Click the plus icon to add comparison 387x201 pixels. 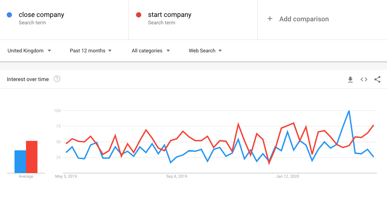tap(270, 19)
